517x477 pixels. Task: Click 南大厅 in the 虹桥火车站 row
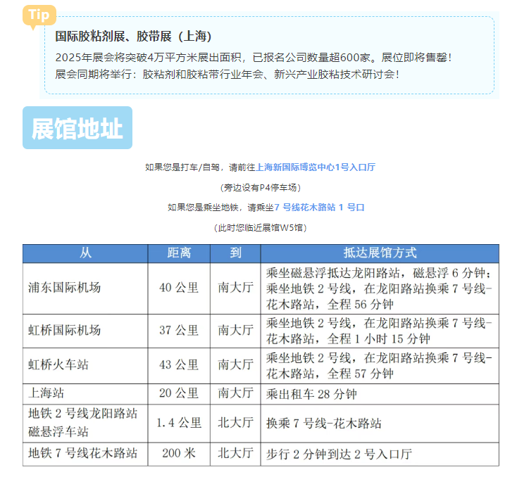coord(235,366)
